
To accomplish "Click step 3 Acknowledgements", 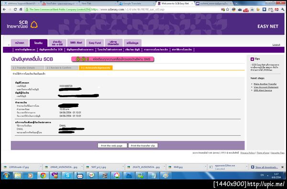I will tap(96, 68).
